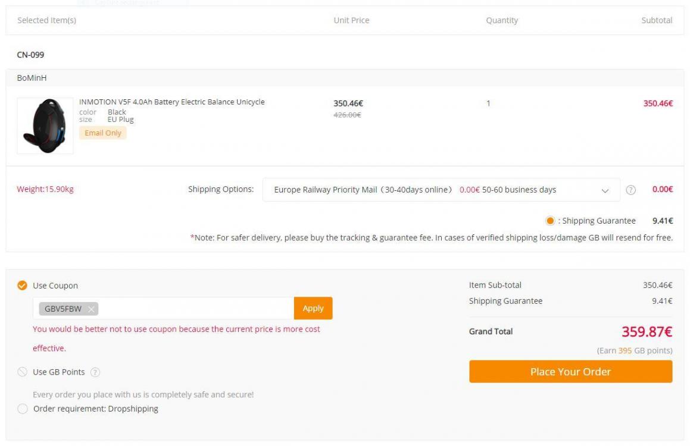Click inside the coupon code input field

click(x=196, y=309)
